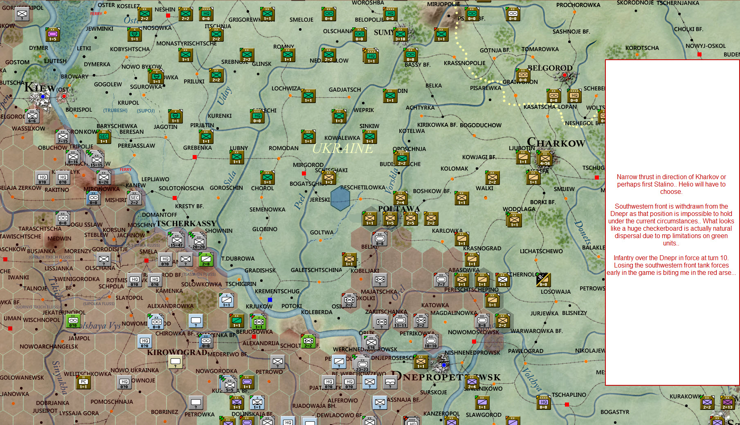740x425 pixels.
Task: Select the 1=1 unit at Ljubotin
Action: click(x=523, y=157)
